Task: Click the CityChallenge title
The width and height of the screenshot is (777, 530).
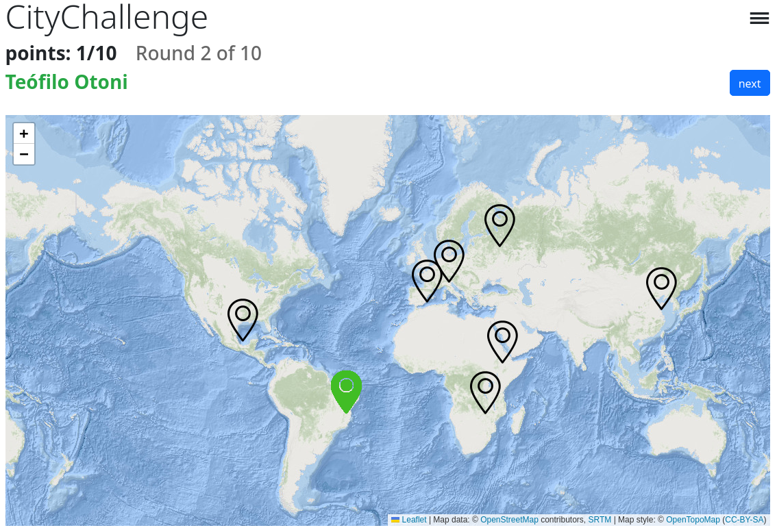Action: coord(107,18)
